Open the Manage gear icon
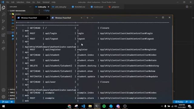Screen dimensions: 194x109 3,97
